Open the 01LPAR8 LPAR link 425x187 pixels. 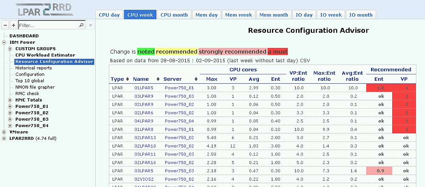coord(144,130)
